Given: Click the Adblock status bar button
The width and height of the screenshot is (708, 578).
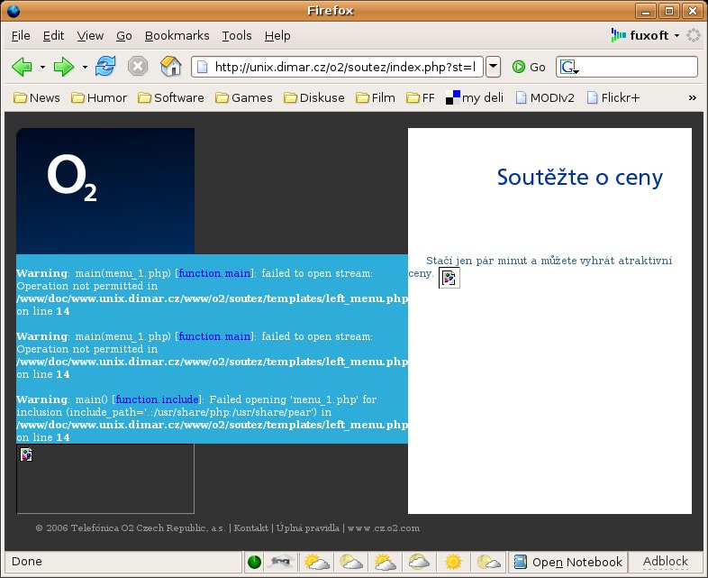Looking at the screenshot, I should 665,562.
